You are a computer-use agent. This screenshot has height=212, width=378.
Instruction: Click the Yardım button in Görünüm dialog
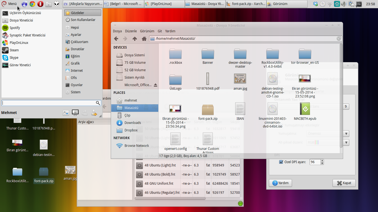(x=280, y=183)
